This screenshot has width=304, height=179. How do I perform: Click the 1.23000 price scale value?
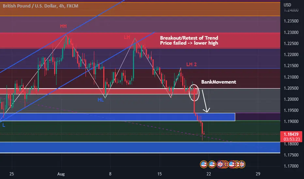point(291,32)
